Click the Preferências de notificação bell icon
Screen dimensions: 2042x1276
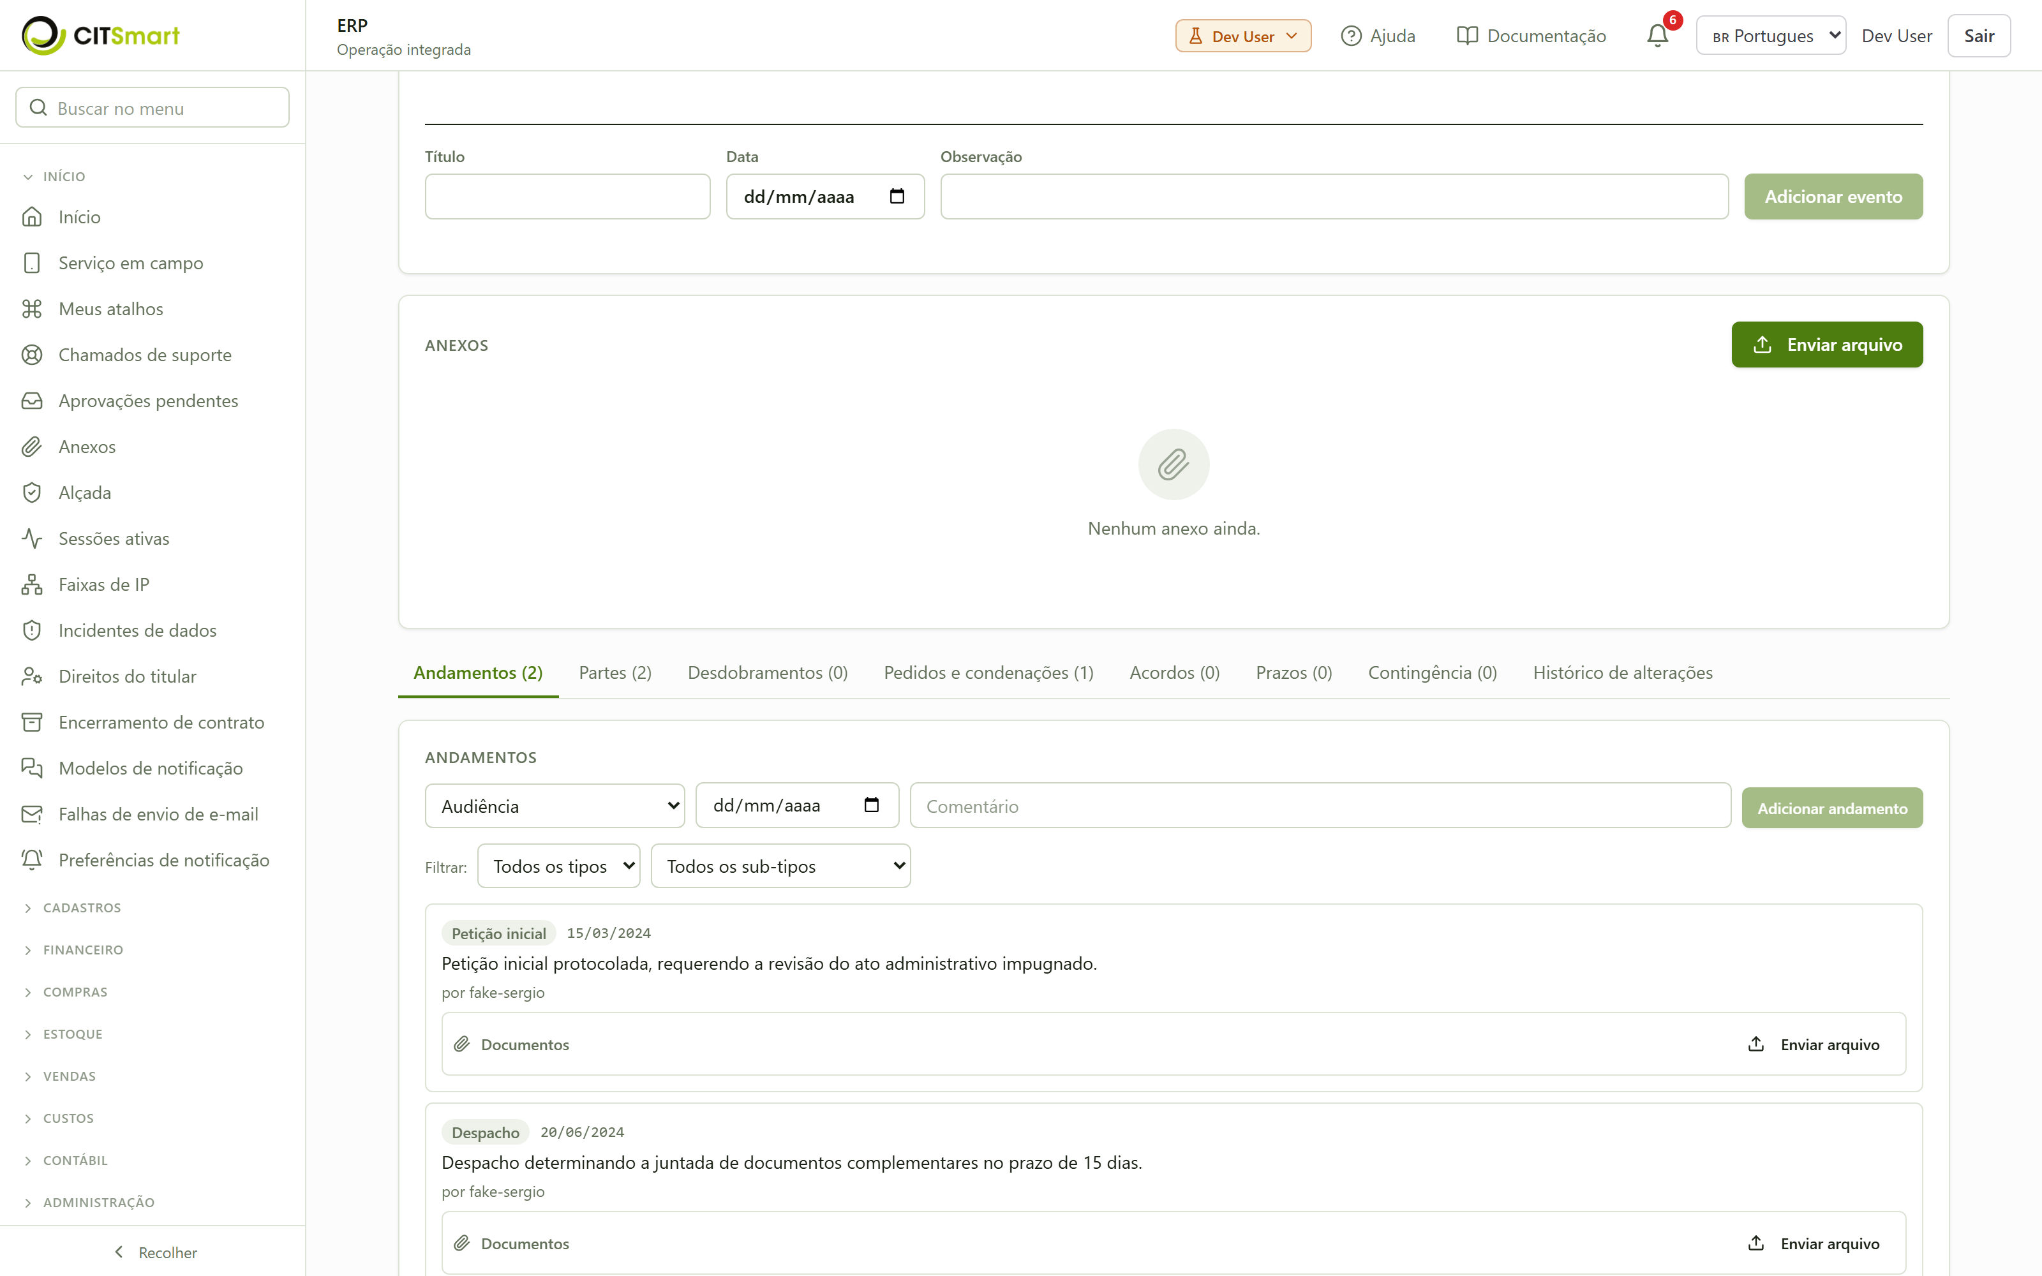pyautogui.click(x=32, y=860)
